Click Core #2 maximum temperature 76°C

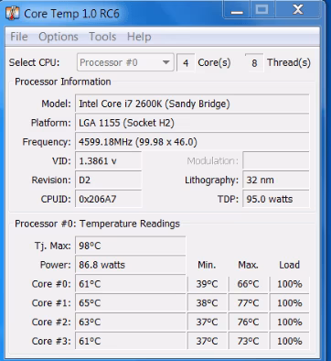point(248,323)
